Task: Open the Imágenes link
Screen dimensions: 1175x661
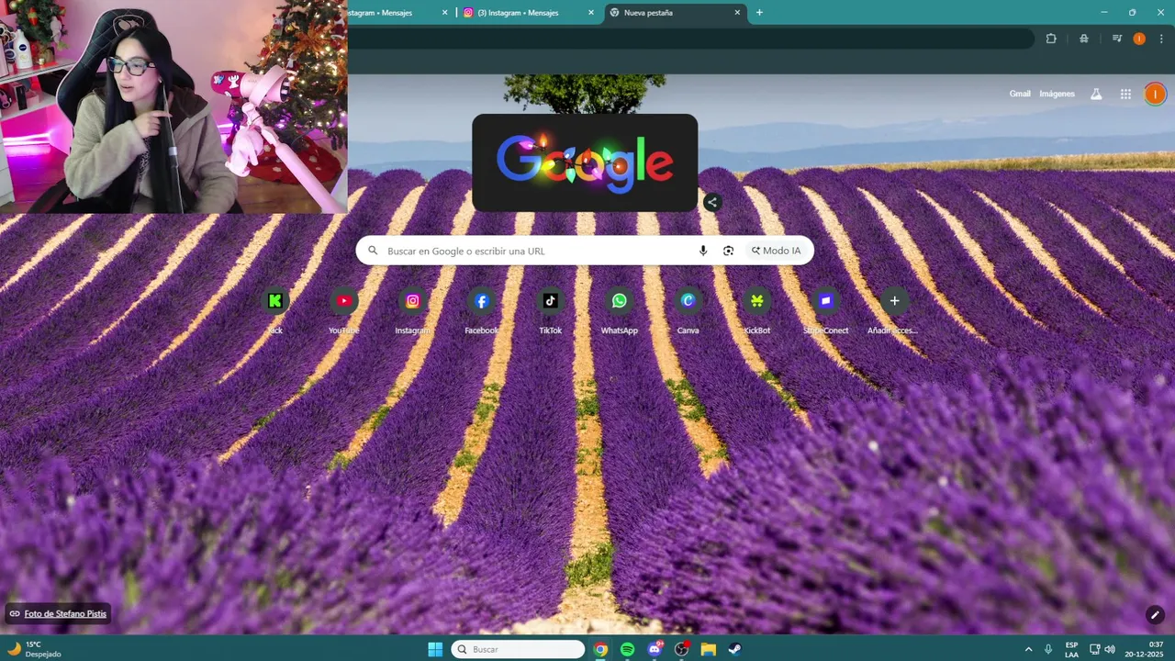Action: 1057,94
